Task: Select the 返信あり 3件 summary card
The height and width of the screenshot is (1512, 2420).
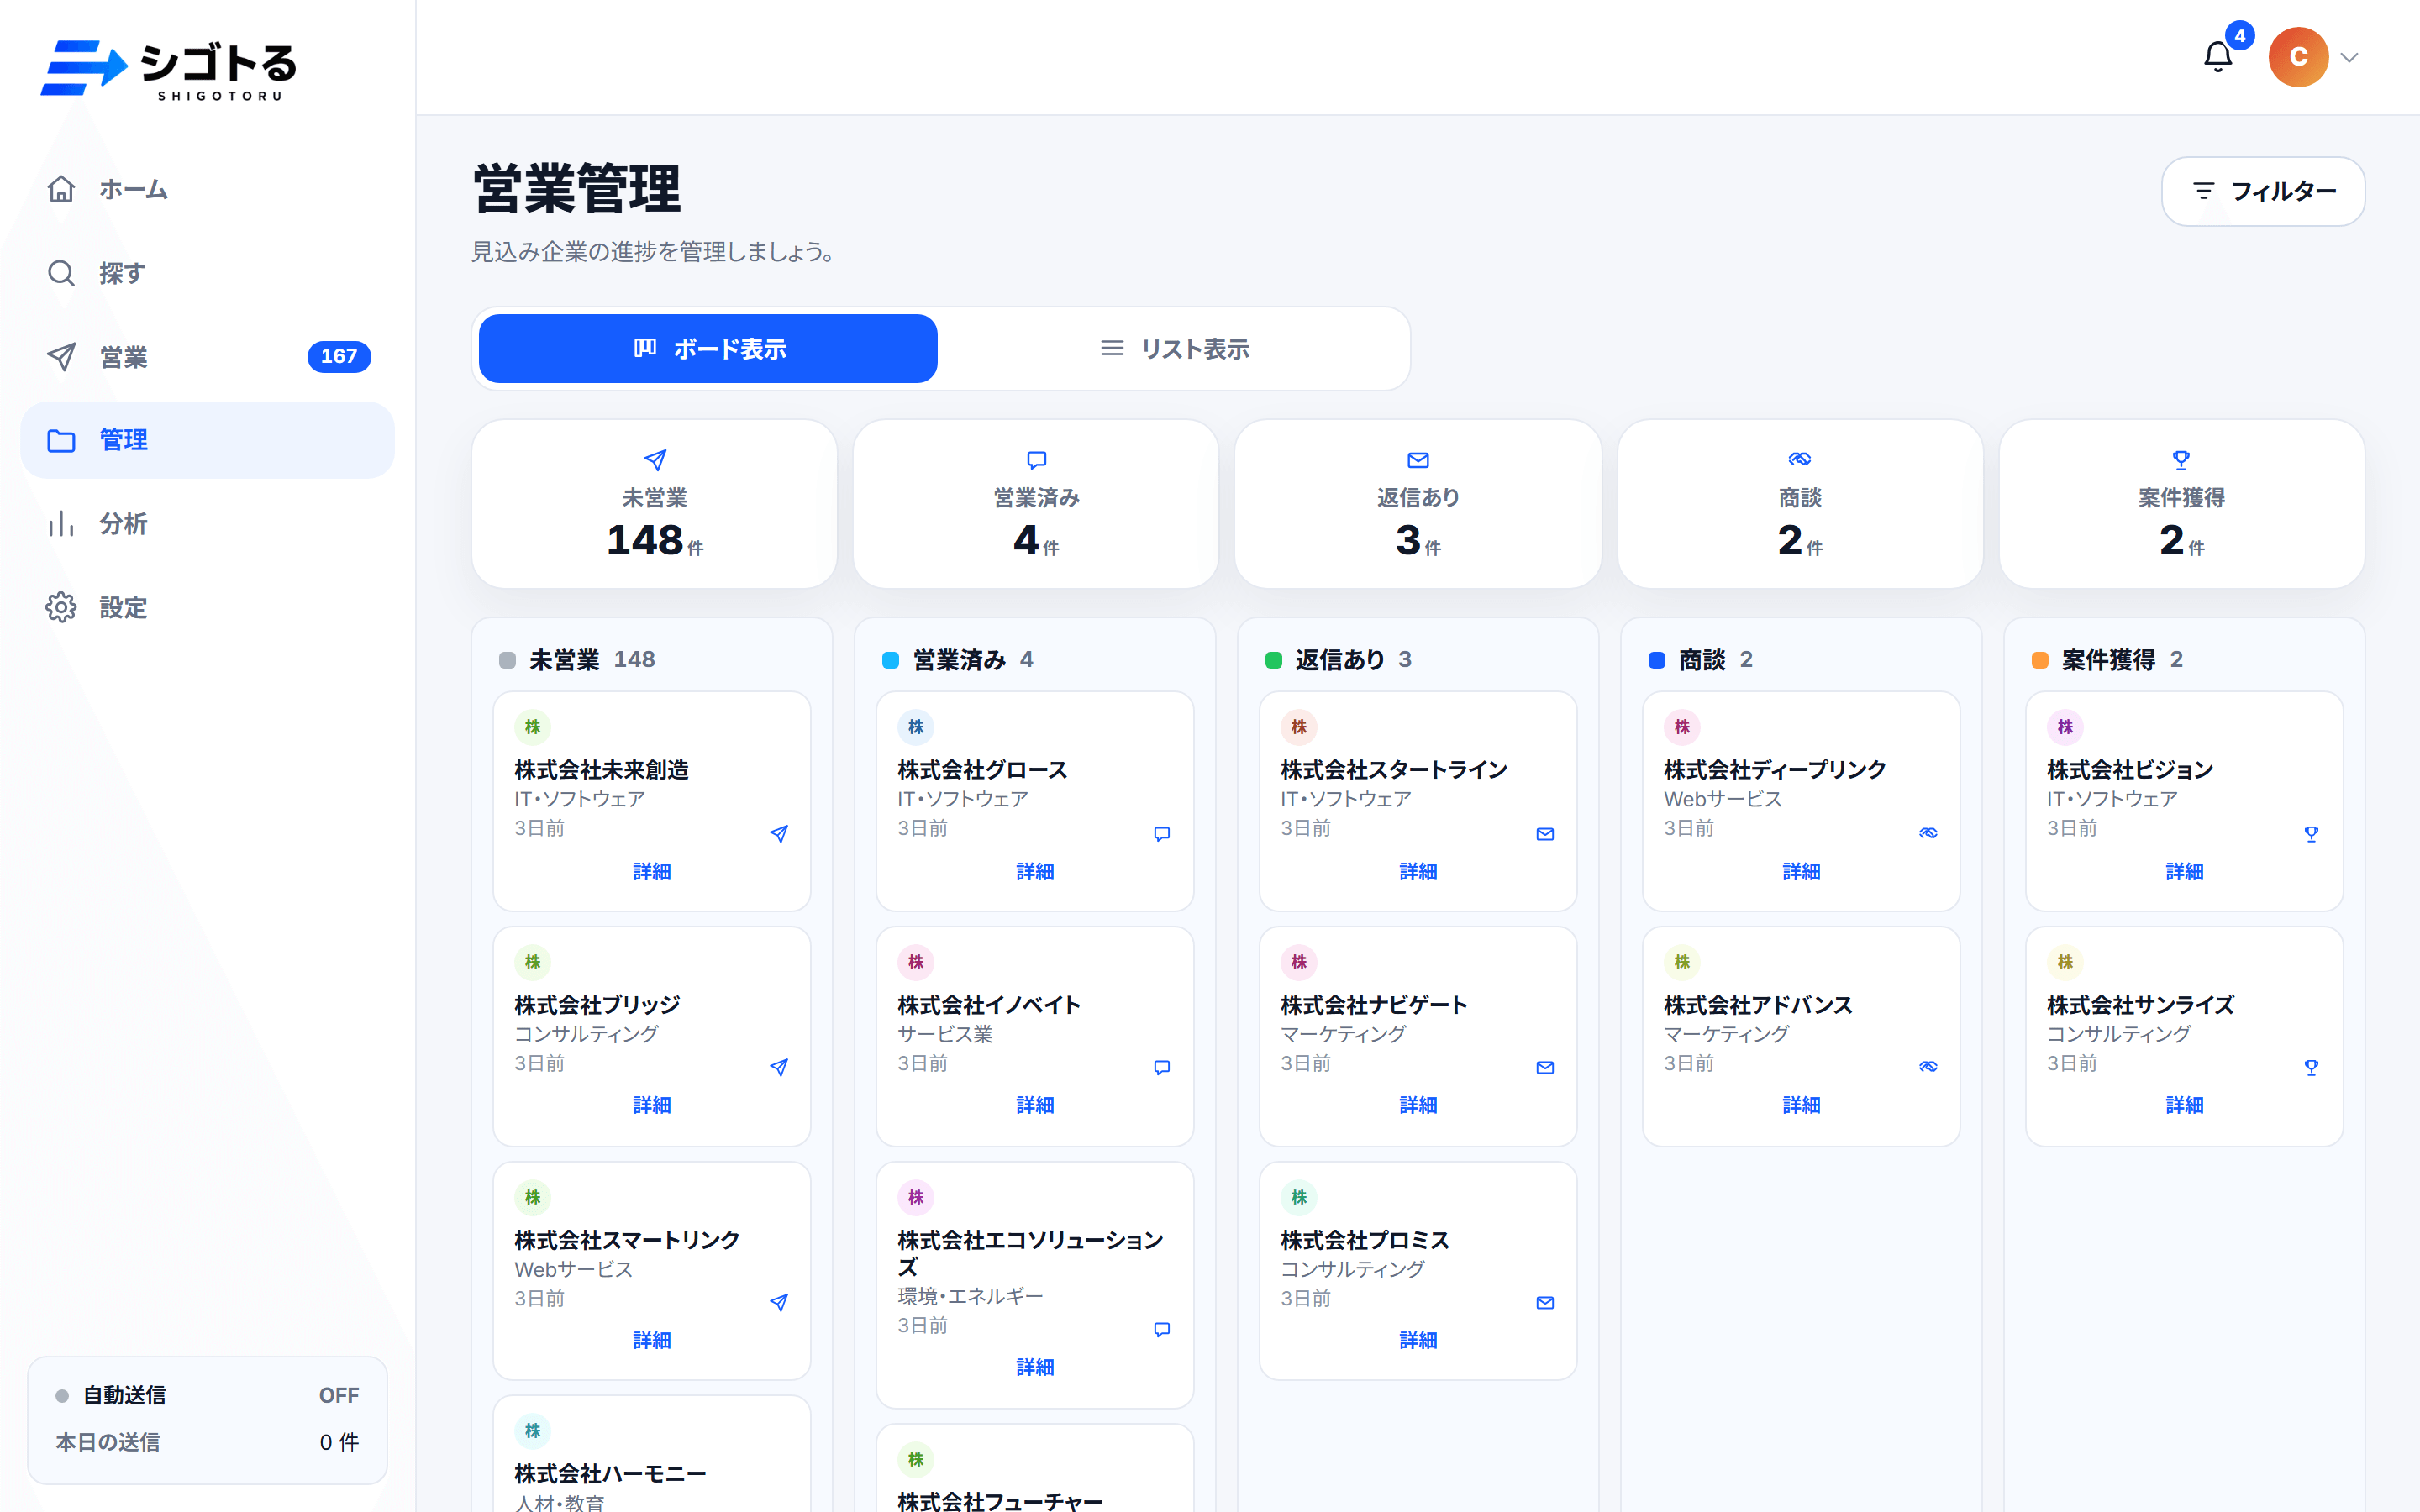Action: click(x=1418, y=504)
